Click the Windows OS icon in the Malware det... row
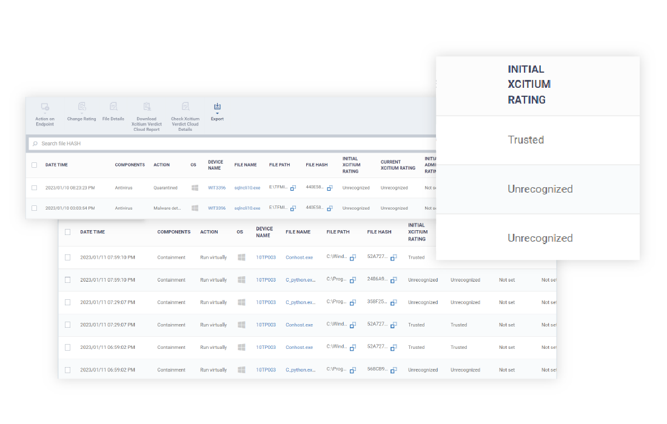The width and height of the screenshot is (667, 424). pyautogui.click(x=195, y=208)
